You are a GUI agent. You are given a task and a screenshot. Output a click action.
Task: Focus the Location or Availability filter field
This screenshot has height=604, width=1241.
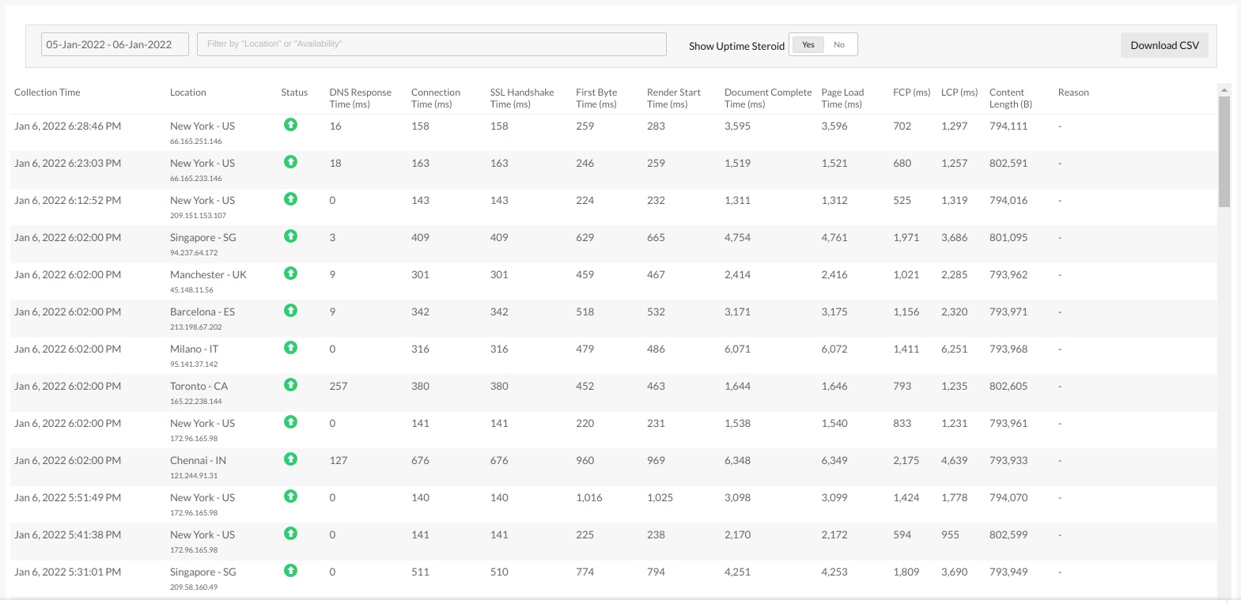point(431,44)
